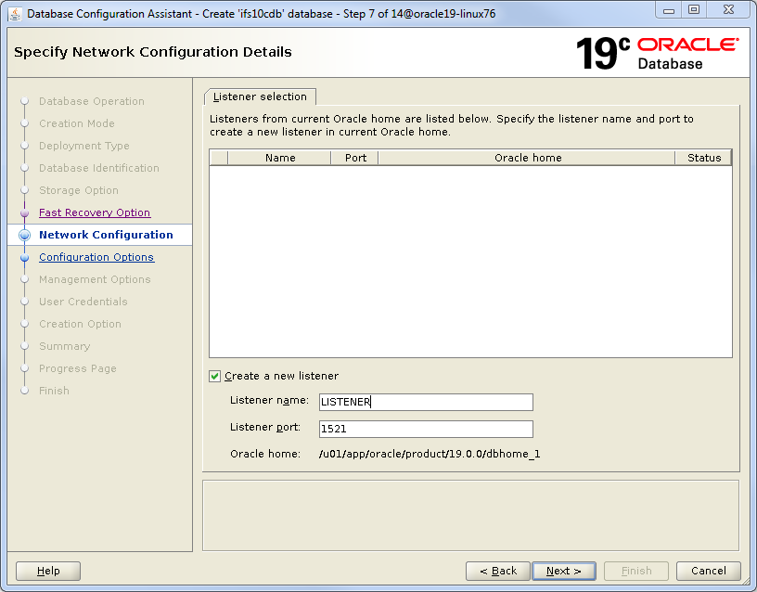Click the Network Configuration step bullet icon
The height and width of the screenshot is (592, 757).
click(25, 236)
